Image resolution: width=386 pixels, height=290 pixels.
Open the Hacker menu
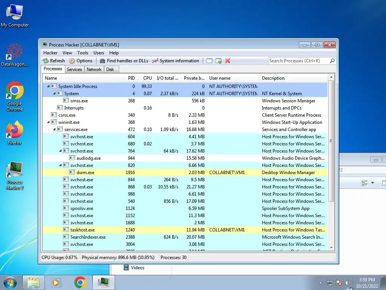pyautogui.click(x=50, y=53)
